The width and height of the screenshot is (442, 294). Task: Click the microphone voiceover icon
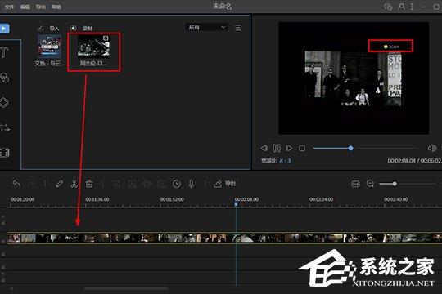[x=192, y=184]
